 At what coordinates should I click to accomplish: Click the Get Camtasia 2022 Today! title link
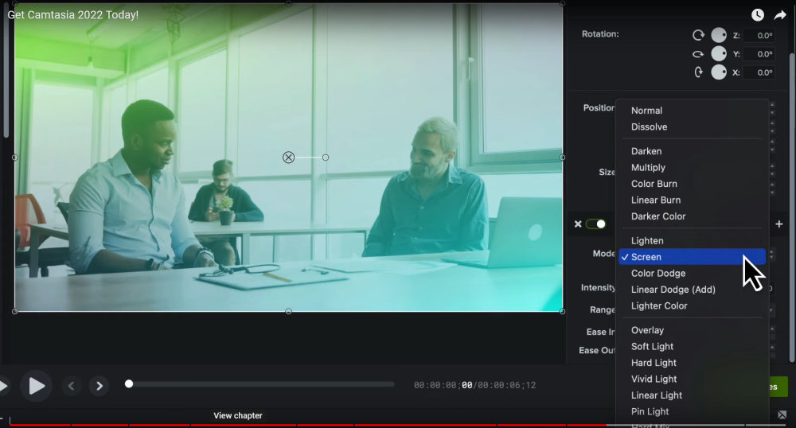coord(72,15)
